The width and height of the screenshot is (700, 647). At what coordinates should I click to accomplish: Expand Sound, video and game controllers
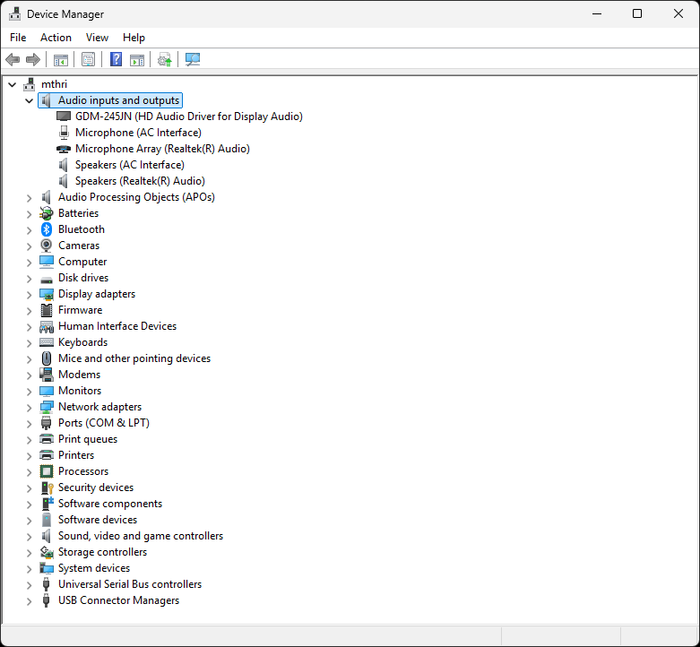tap(29, 537)
